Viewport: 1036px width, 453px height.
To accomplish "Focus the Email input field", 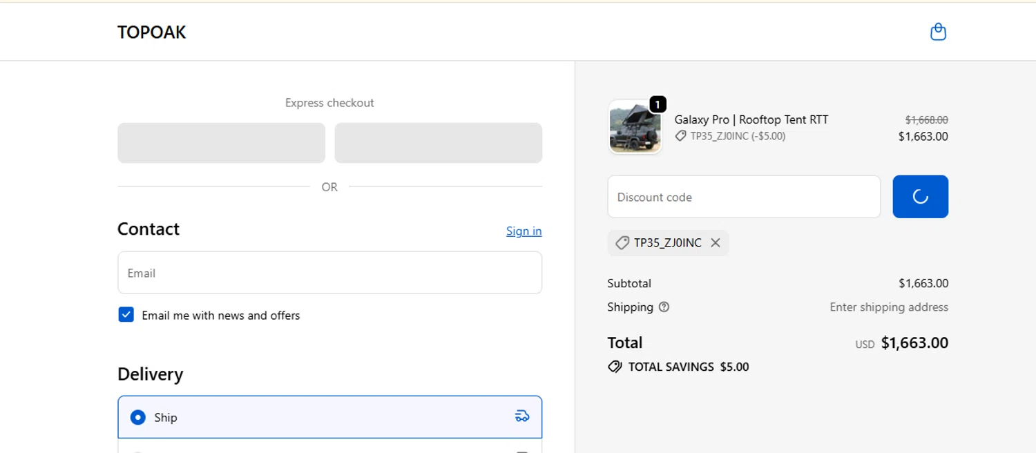I will coord(329,273).
